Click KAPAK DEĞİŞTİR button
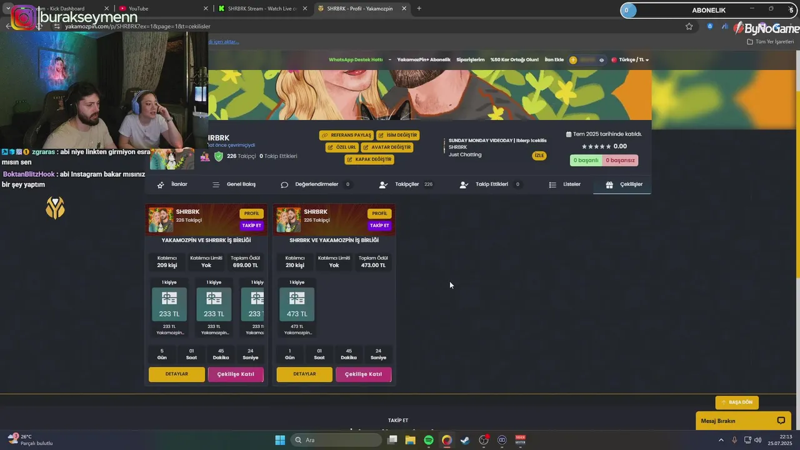 (369, 159)
